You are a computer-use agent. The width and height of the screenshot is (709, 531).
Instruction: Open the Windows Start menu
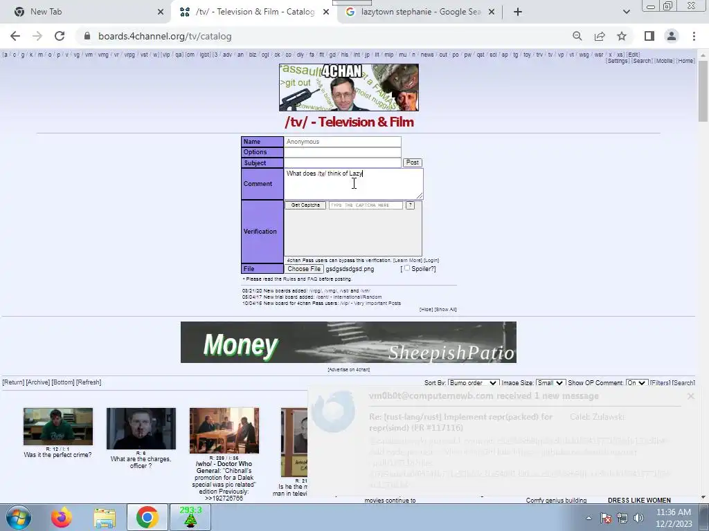pos(19,517)
